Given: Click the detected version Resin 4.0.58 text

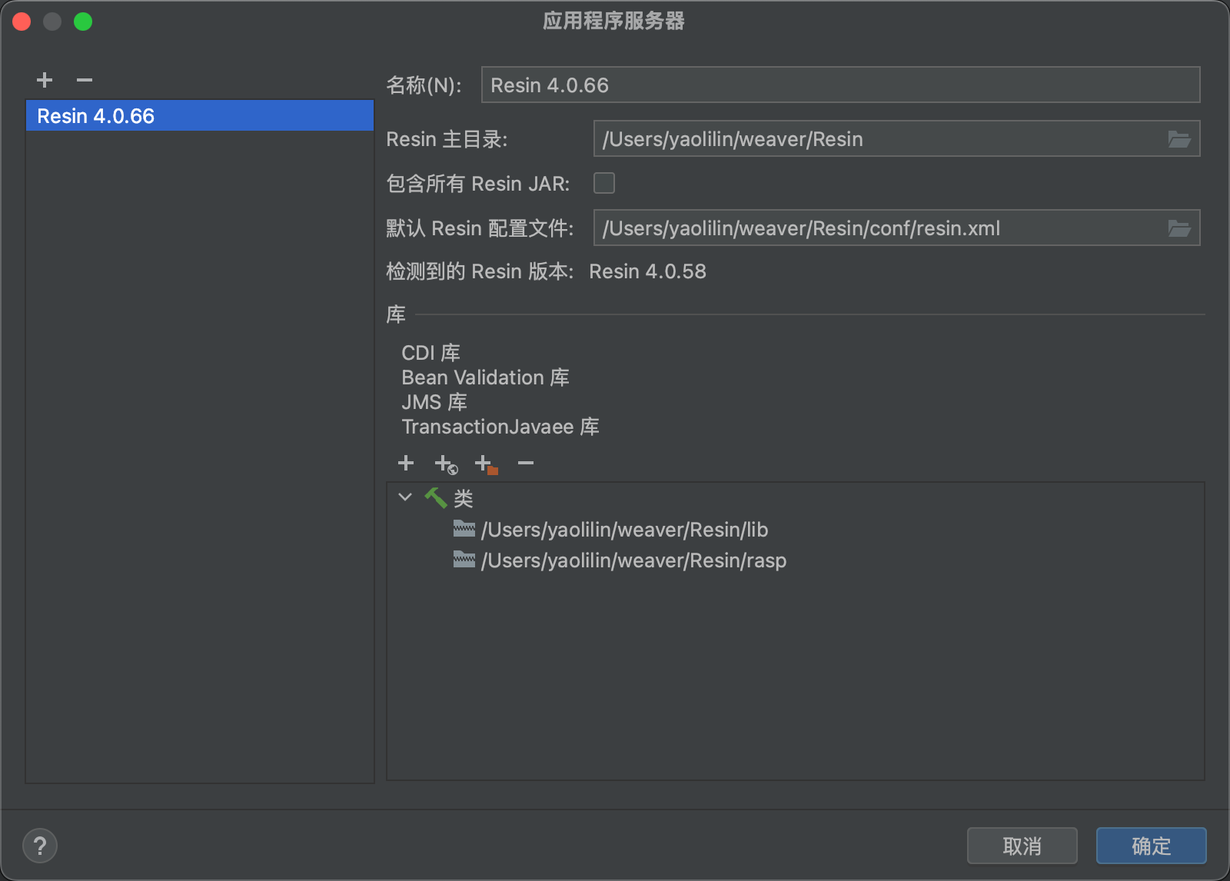Looking at the screenshot, I should click(x=647, y=271).
